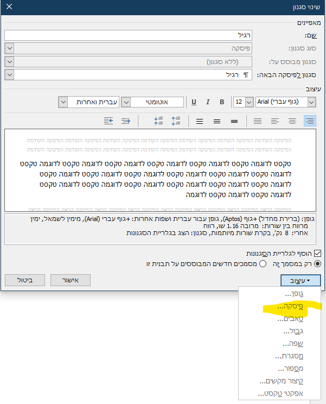Screen dimensions: 326x404
Task: Align paragraph text to the left
Action: coord(275,121)
